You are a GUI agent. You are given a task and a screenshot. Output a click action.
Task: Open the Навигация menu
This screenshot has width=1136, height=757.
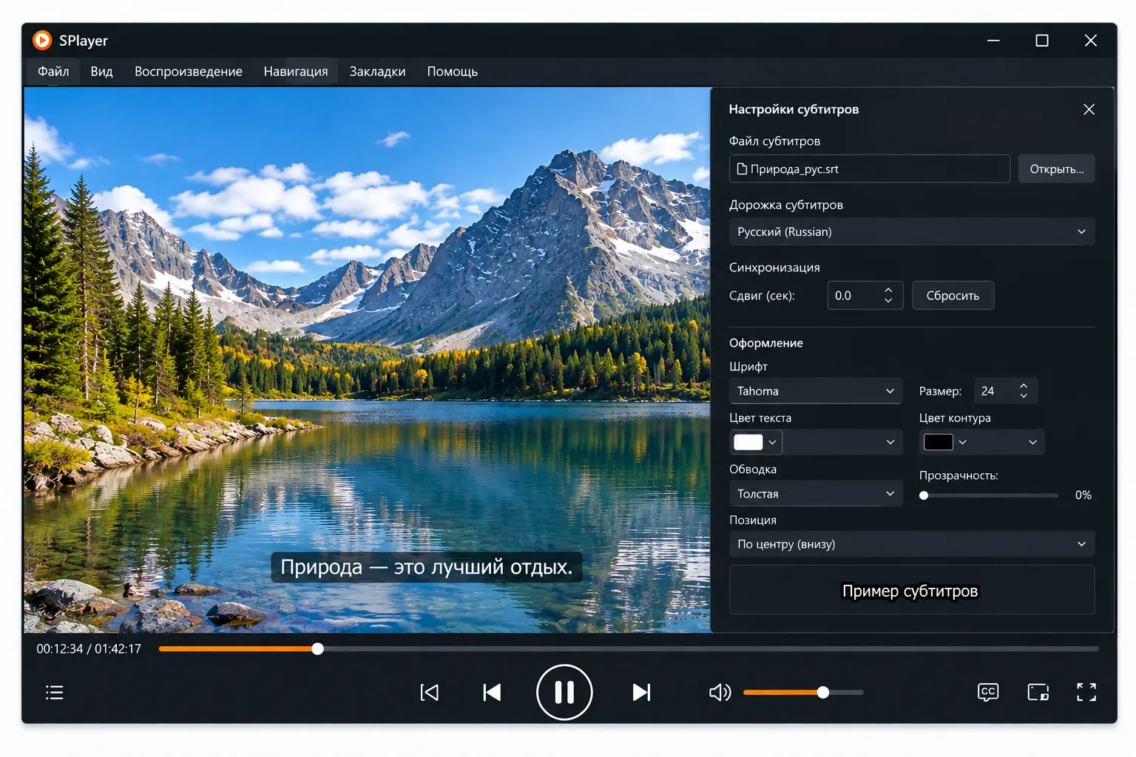coord(296,72)
